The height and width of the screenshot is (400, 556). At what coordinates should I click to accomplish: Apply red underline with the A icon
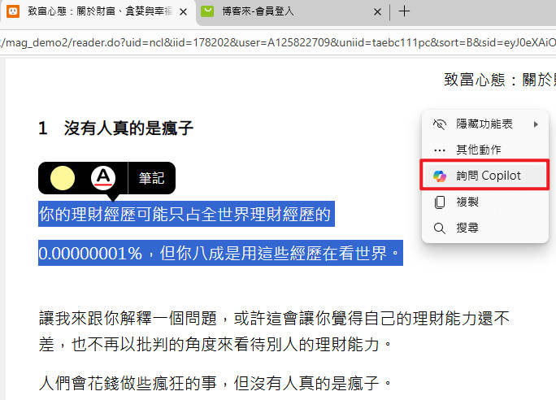point(103,177)
